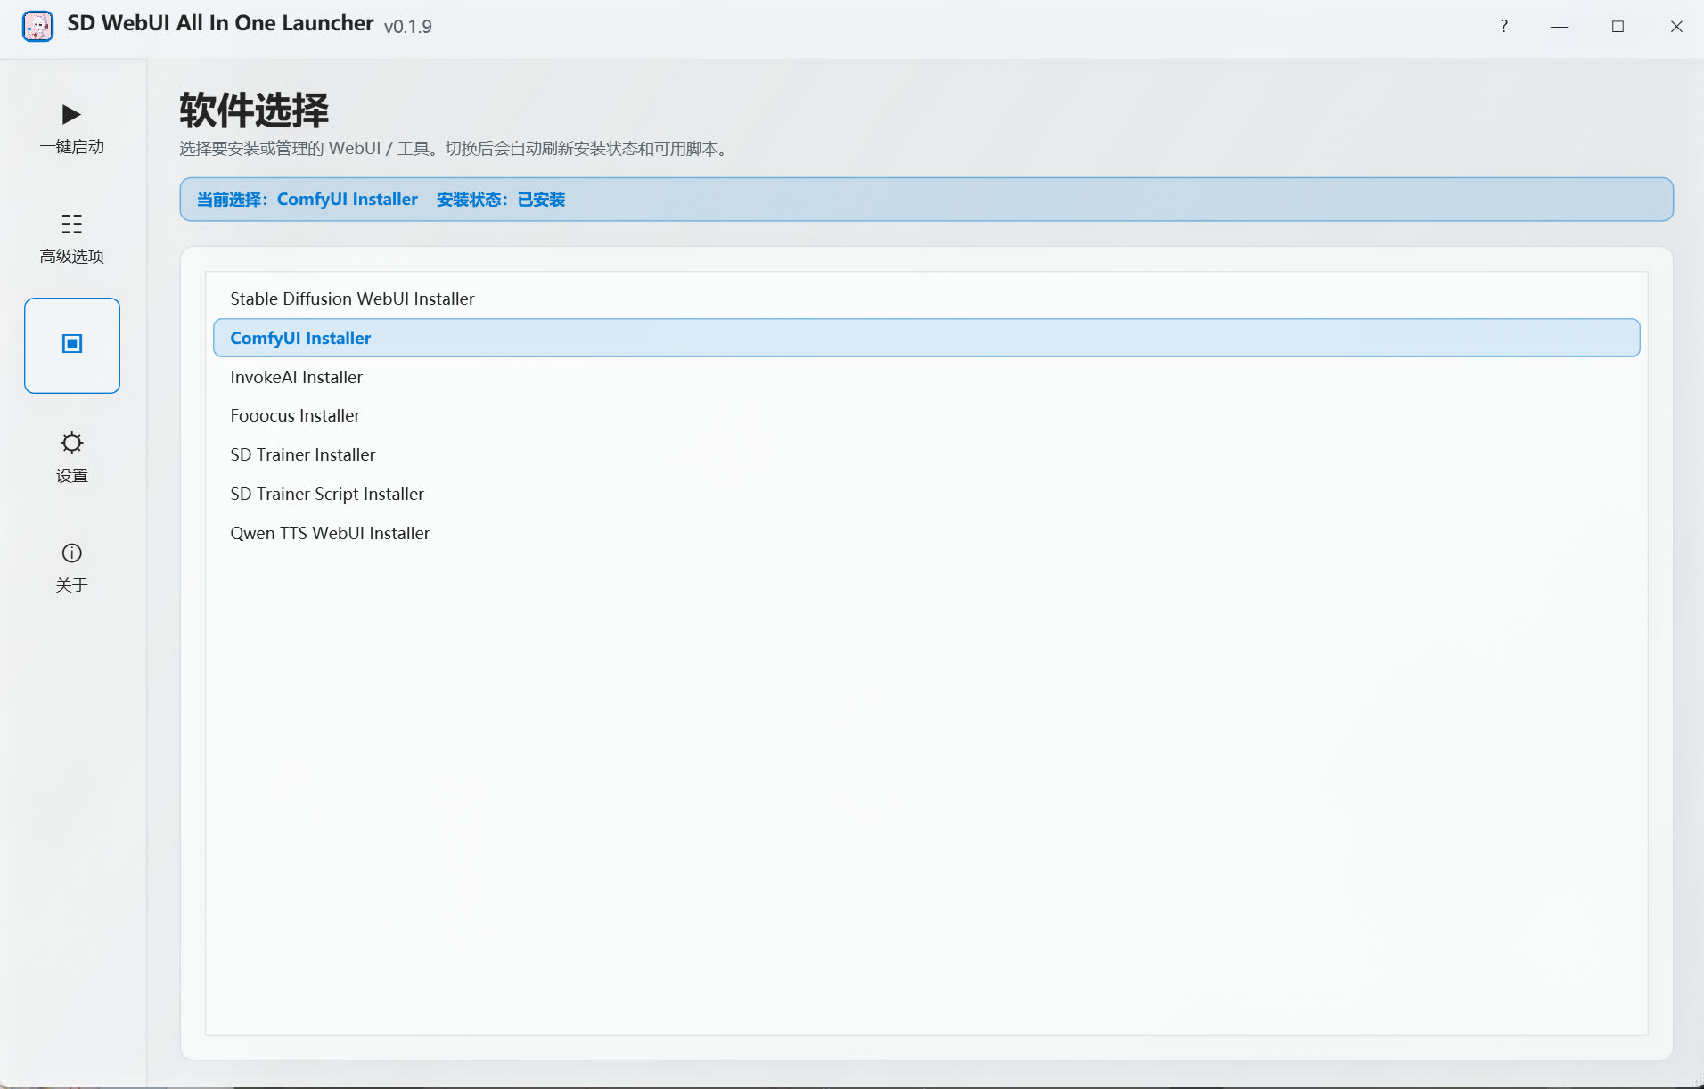Screen dimensions: 1704x1089
Task: Open the 设置 settings page
Action: tap(72, 456)
